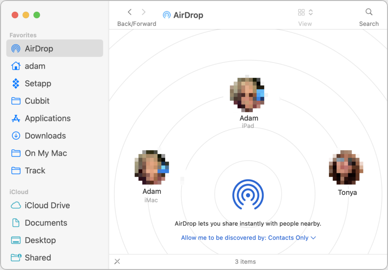The width and height of the screenshot is (388, 270).
Task: Click the AirDrop icon in the sidebar
Action: 16,49
